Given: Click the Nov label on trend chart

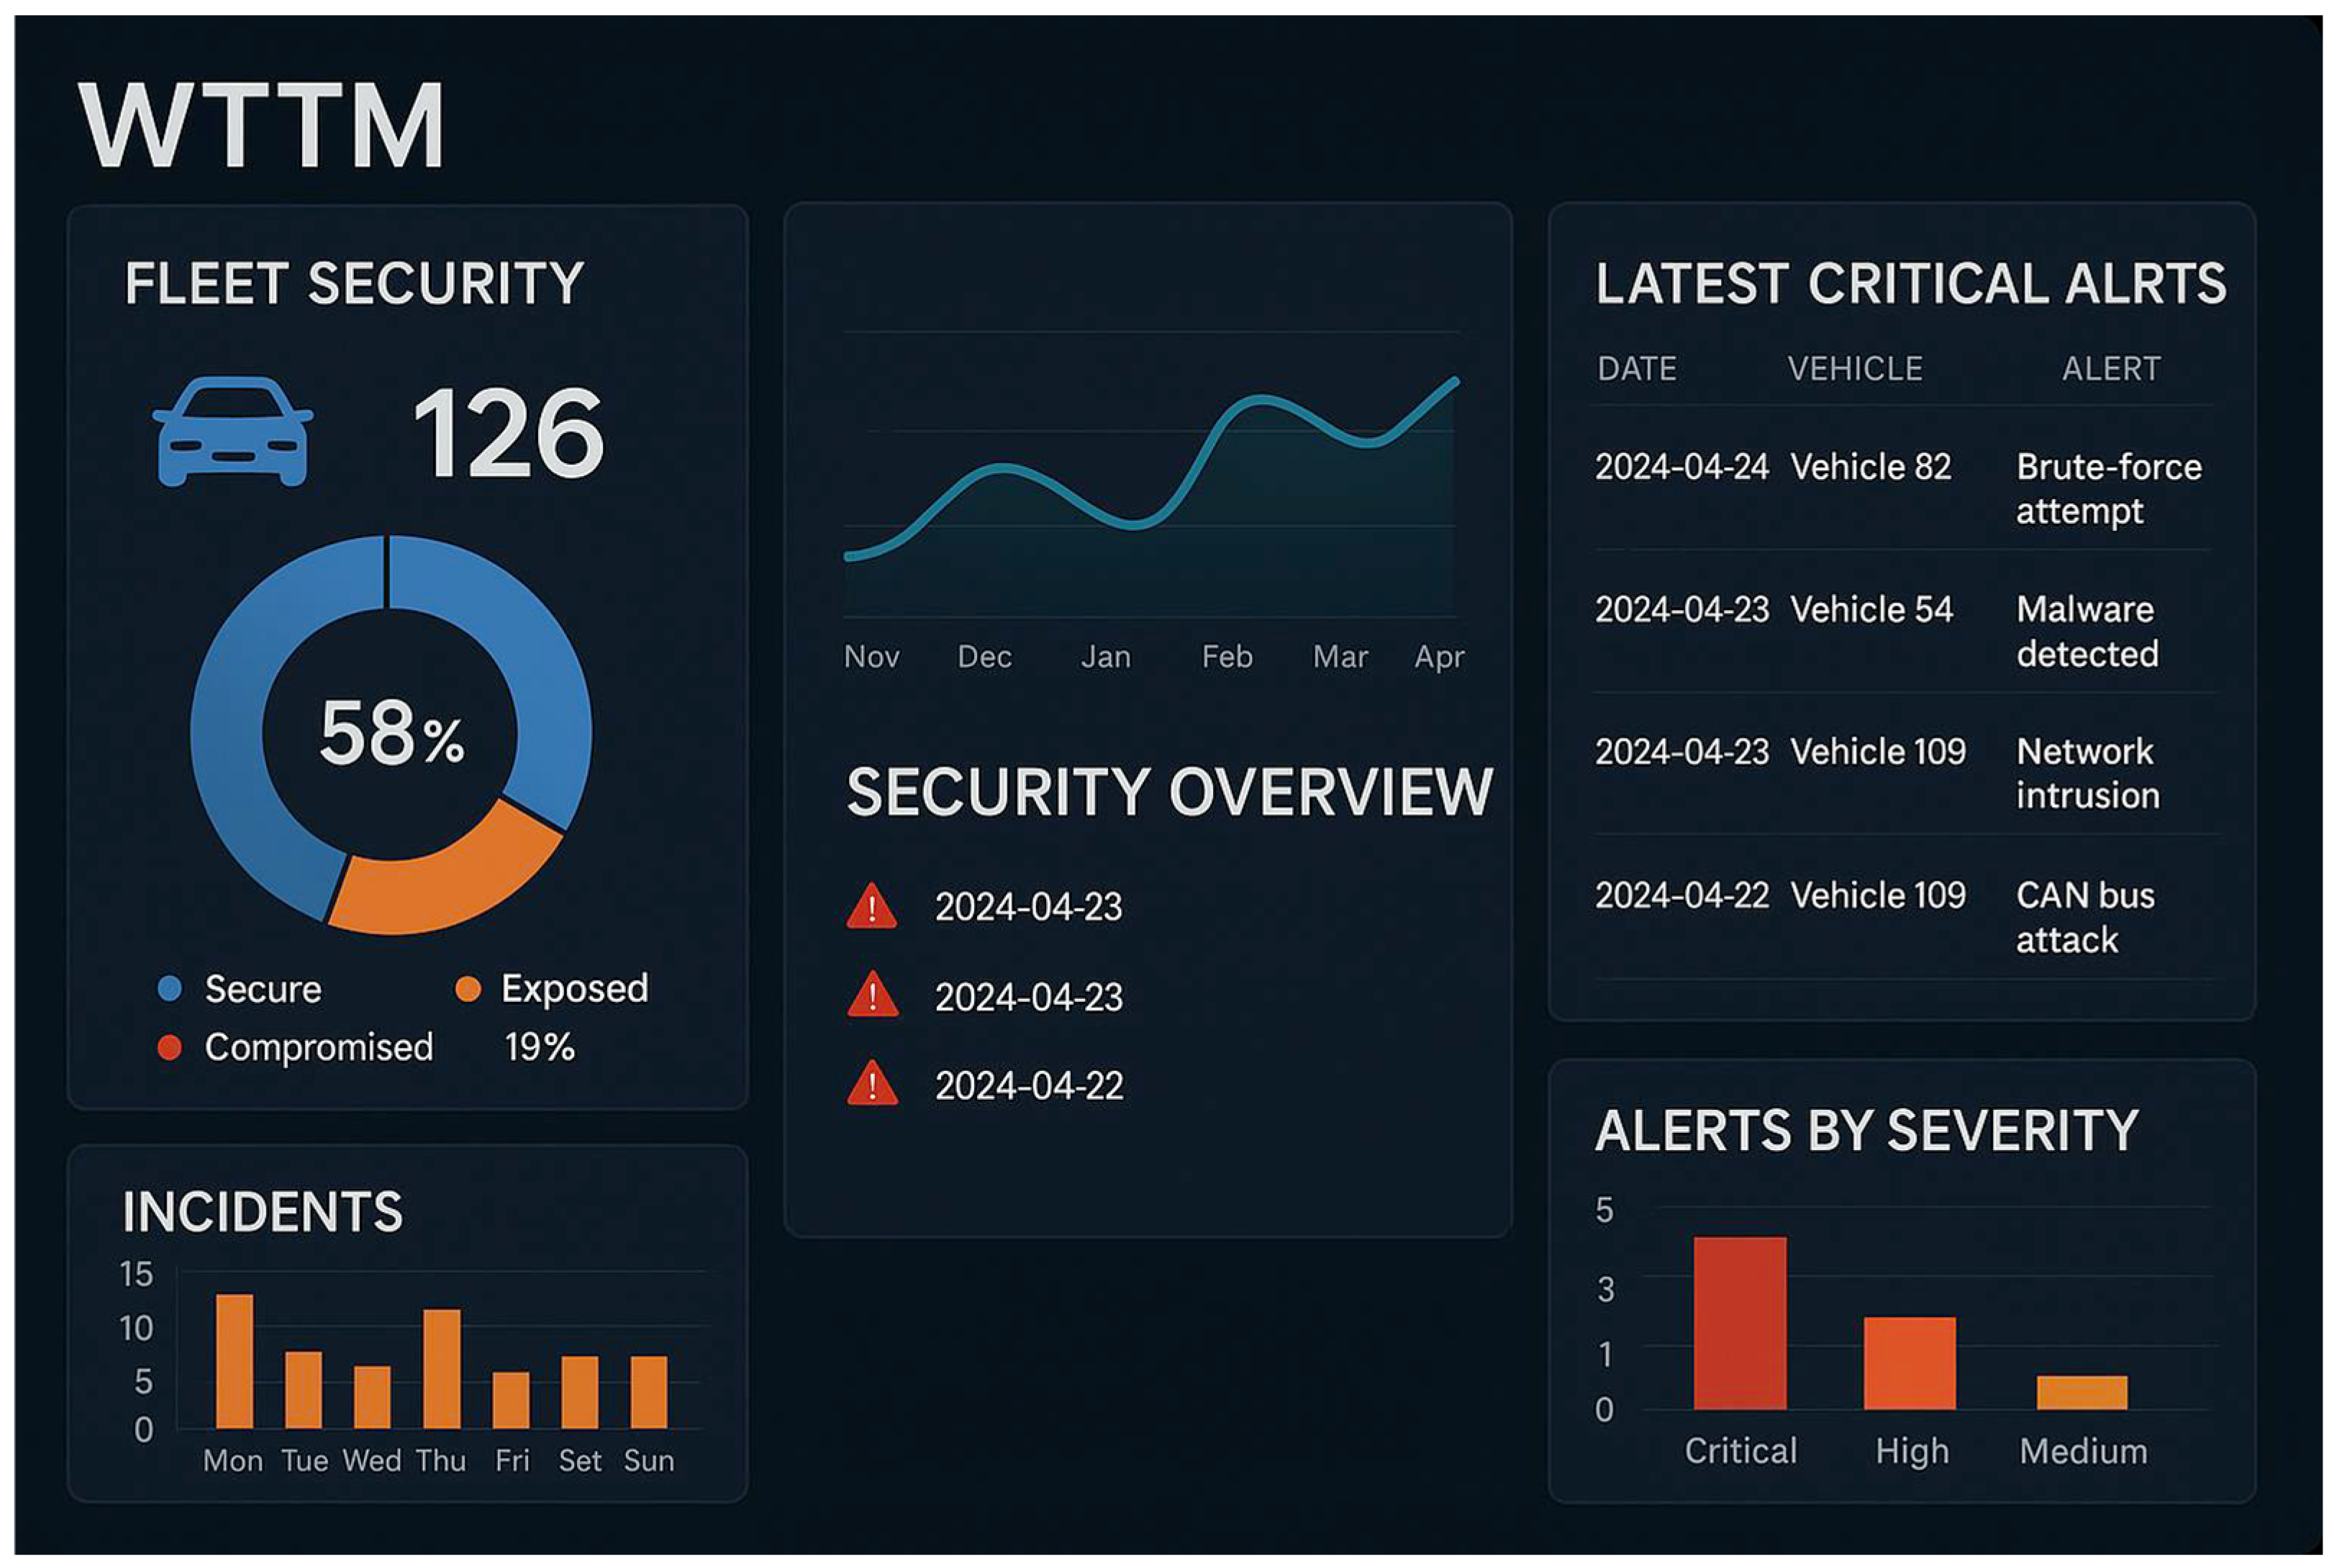Looking at the screenshot, I should coord(871,657).
